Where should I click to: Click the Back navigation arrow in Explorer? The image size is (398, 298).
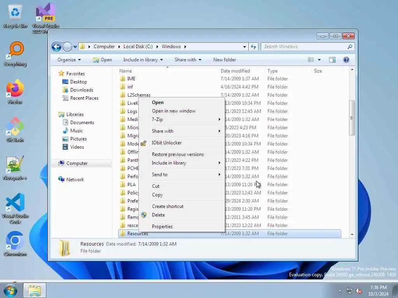(x=56, y=47)
